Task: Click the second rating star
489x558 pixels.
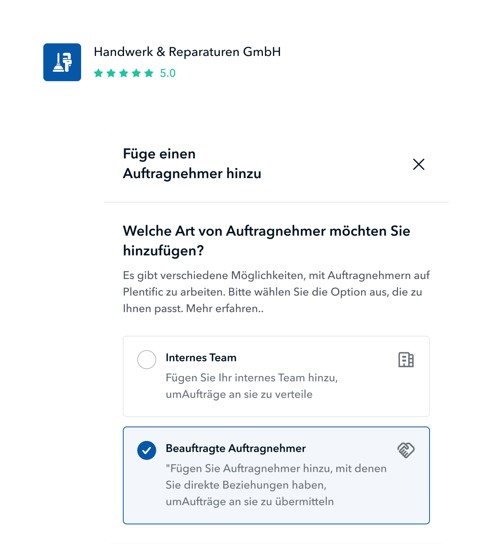Action: 111,73
